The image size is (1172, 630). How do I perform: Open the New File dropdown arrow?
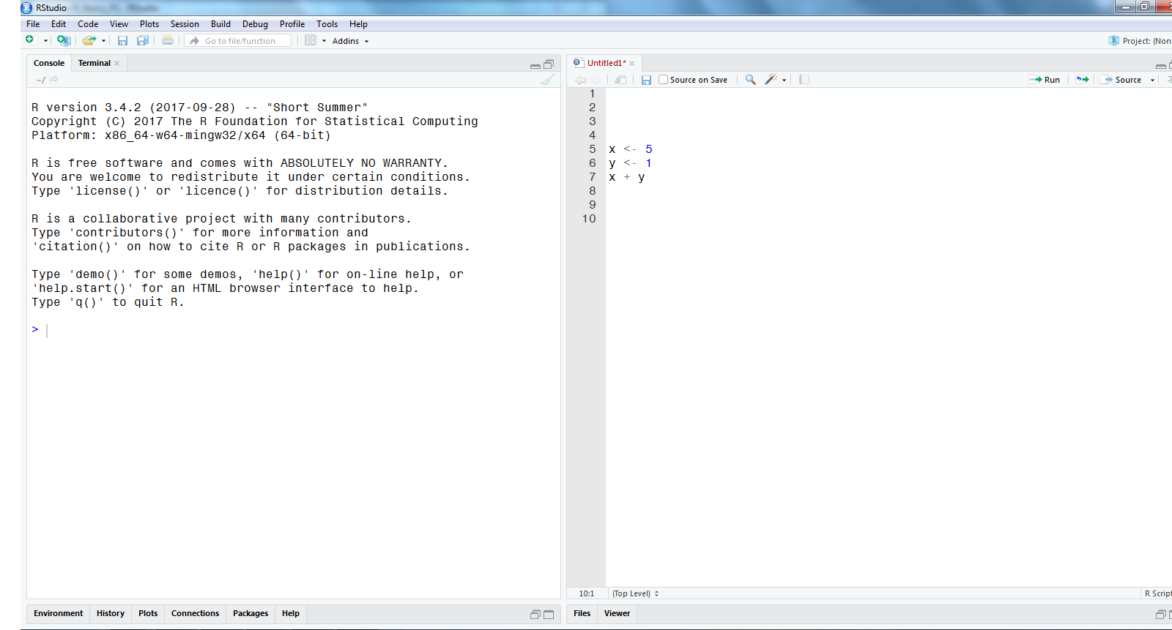coord(45,41)
